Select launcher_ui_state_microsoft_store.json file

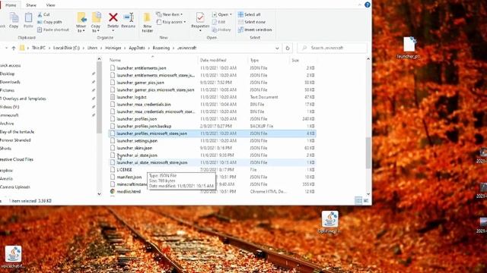click(x=212, y=162)
